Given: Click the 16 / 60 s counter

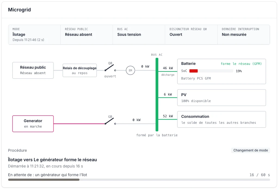Looking at the screenshot, I should coord(260,175).
